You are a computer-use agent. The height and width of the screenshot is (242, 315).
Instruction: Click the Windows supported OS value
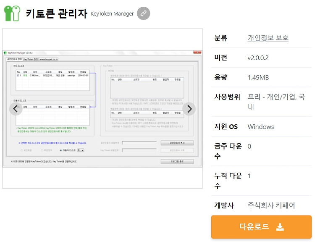coord(260,127)
